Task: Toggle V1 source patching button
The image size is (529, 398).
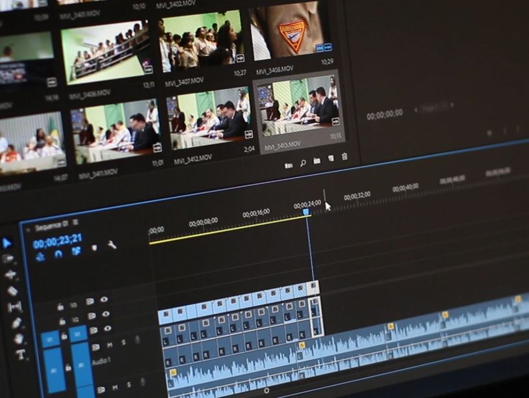Action: tap(51, 339)
